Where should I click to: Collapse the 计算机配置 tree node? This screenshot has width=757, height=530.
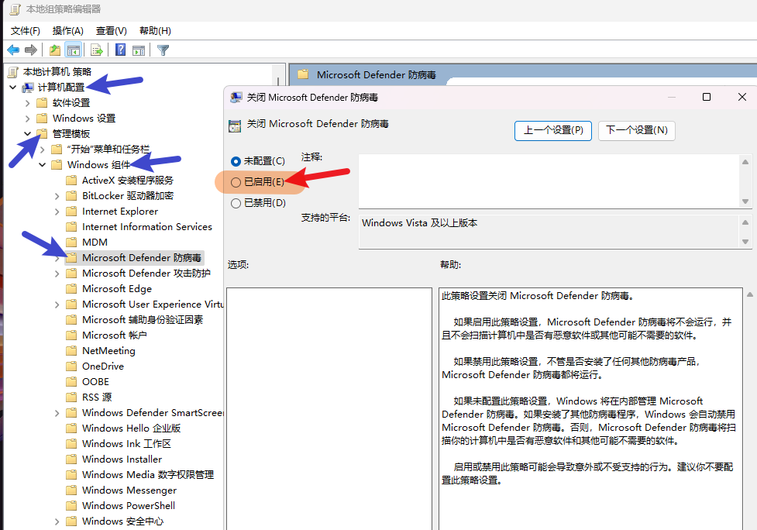pos(13,88)
